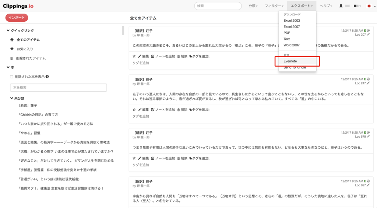
Task: Go to お気に入り favorites
Action: pos(25,49)
